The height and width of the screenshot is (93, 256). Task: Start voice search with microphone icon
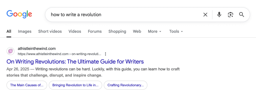coord(219,15)
